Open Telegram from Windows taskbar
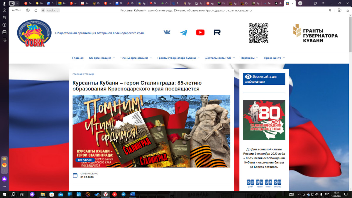This screenshot has height=198, width=352. [123, 194]
